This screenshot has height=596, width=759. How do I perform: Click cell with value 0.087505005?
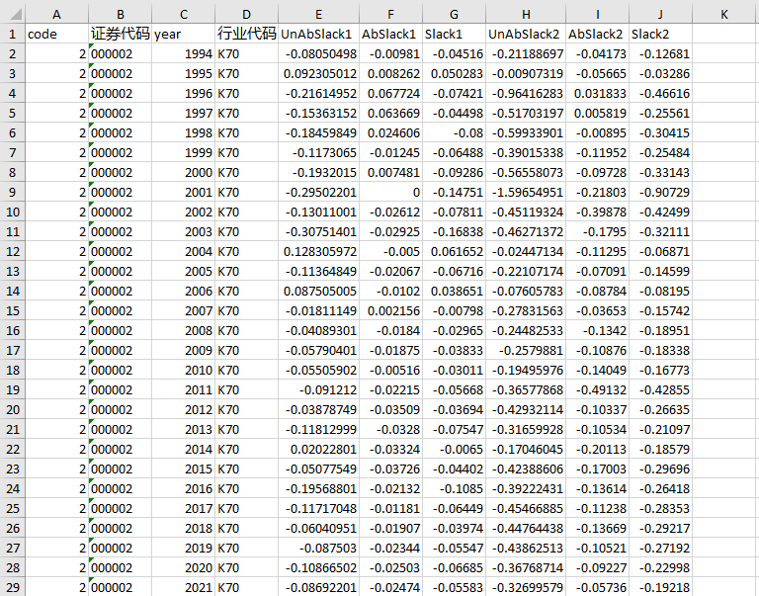(x=318, y=291)
